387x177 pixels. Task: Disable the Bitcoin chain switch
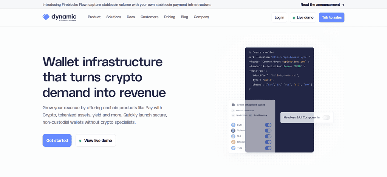268,142
